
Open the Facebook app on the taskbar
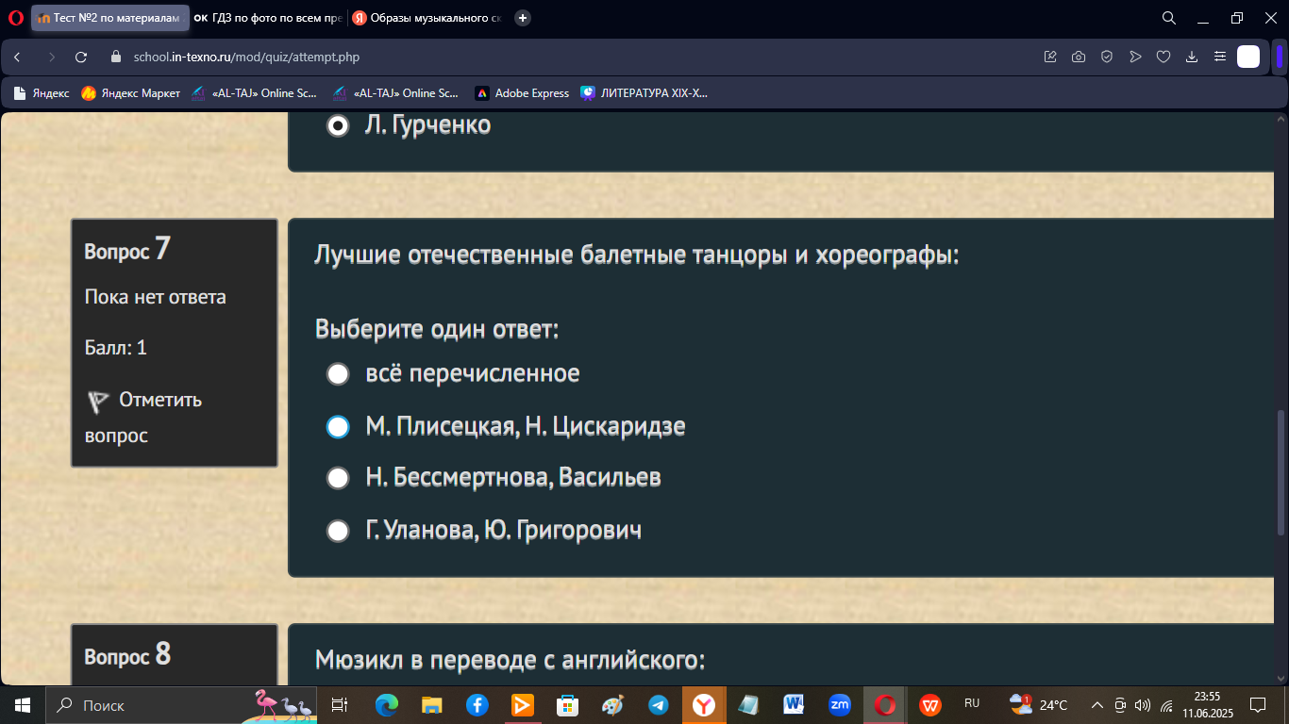pyautogui.click(x=477, y=705)
